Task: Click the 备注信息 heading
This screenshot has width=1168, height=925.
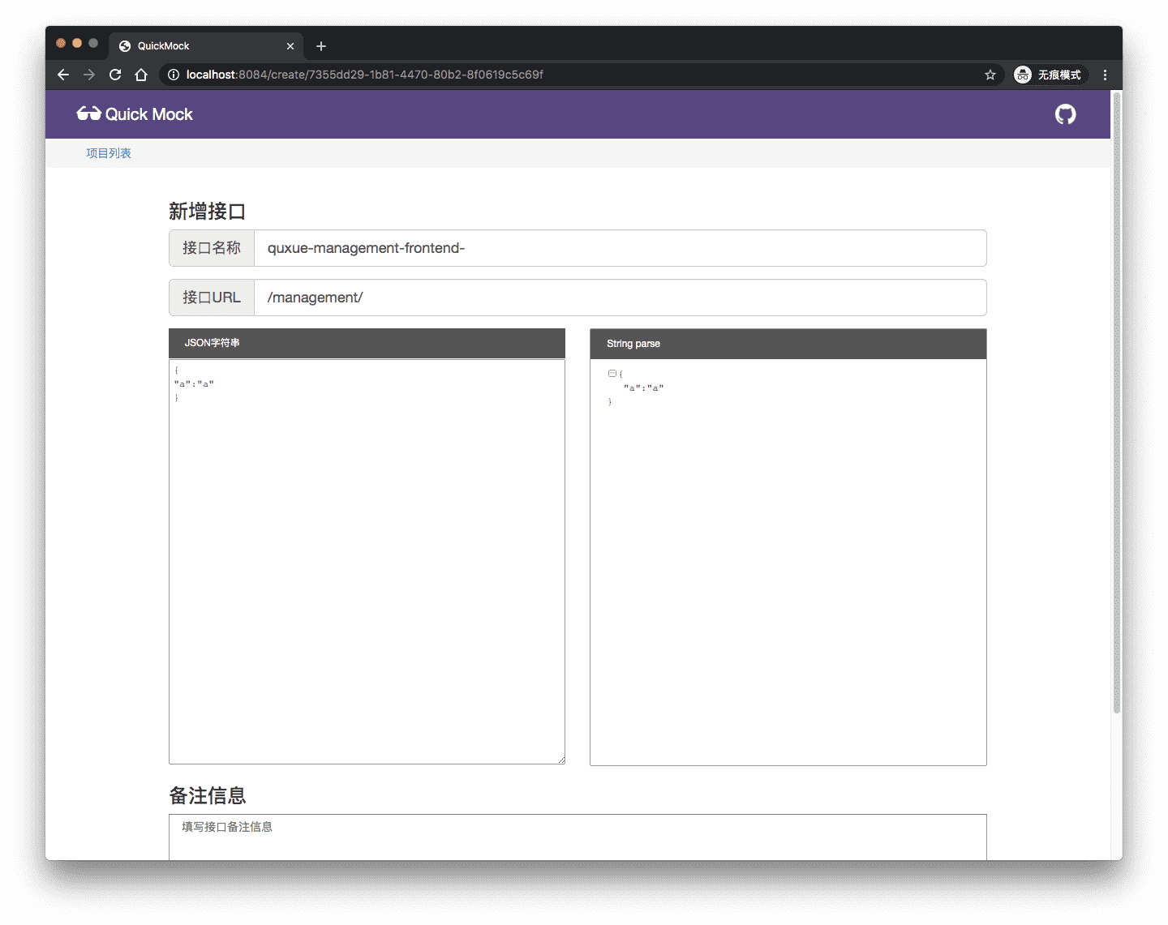Action: 207,796
